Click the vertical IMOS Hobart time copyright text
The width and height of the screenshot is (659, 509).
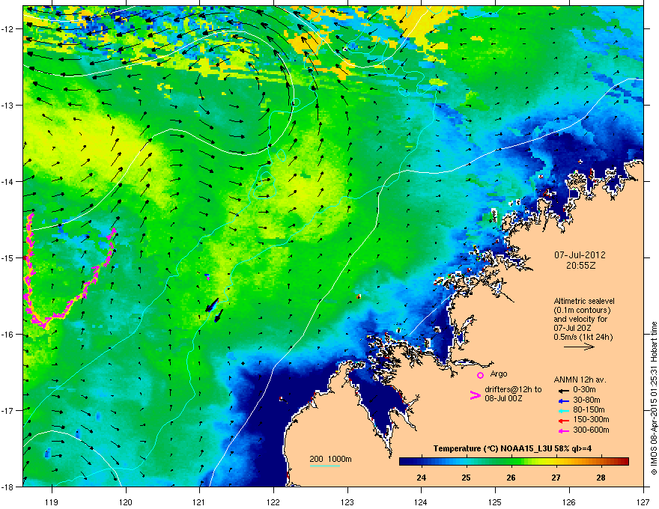654,398
